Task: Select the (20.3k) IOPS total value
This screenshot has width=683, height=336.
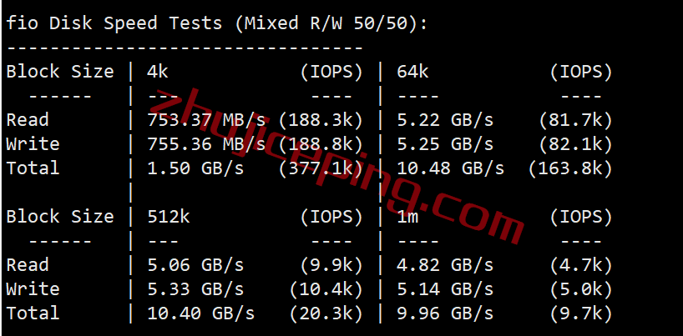Action: coord(326,313)
